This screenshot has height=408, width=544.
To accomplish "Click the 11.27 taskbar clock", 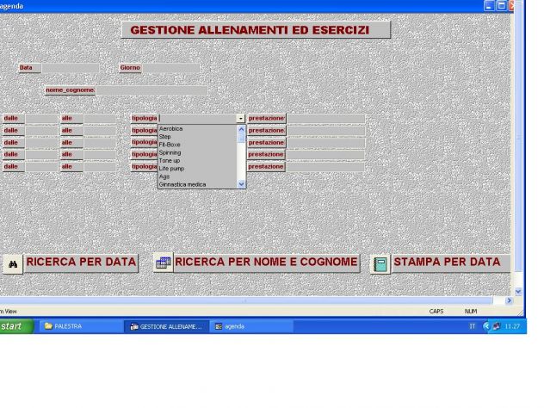I will tap(512, 326).
